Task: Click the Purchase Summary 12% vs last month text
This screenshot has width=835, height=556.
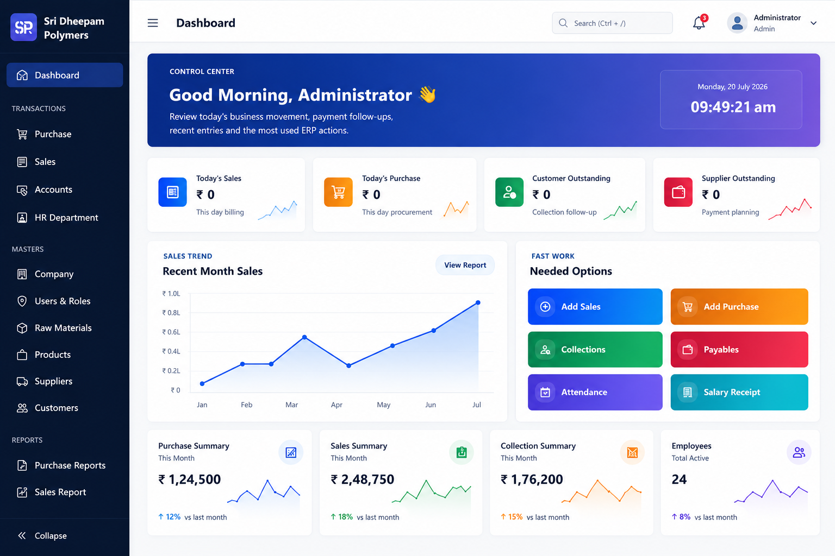Action: point(192,517)
